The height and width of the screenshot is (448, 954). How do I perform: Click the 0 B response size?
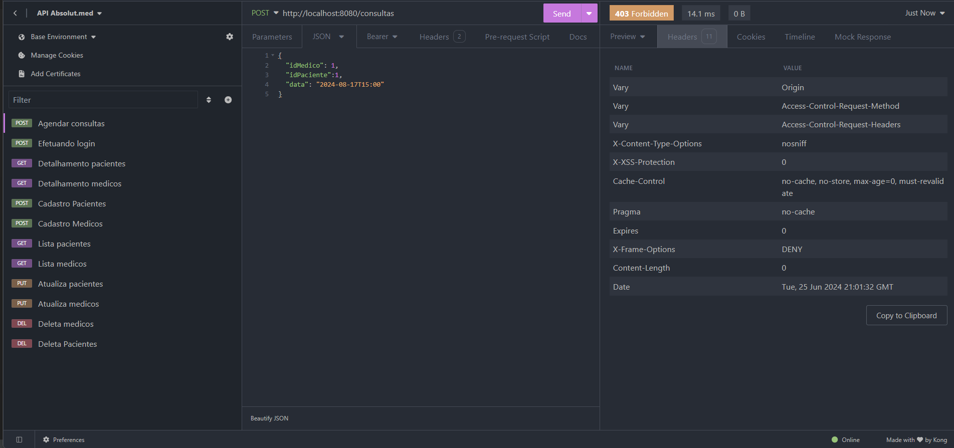coord(739,14)
